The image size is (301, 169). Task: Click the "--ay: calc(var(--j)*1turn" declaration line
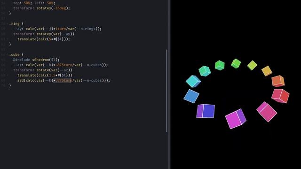coord(57,29)
